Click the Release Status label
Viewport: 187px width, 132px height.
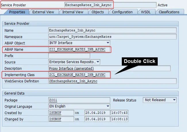click(125, 100)
